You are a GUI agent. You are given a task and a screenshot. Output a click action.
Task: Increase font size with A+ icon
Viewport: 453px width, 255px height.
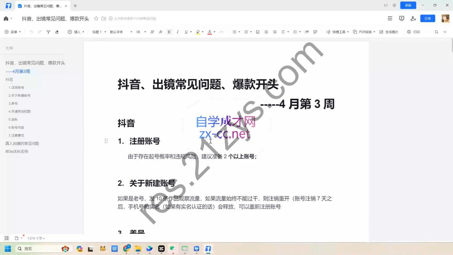(x=152, y=32)
